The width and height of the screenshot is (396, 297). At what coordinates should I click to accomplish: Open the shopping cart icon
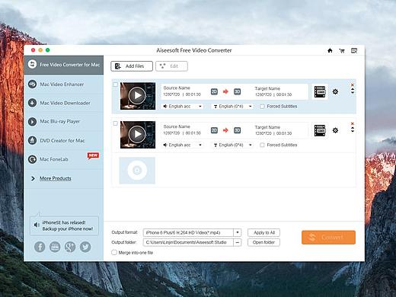(342, 51)
